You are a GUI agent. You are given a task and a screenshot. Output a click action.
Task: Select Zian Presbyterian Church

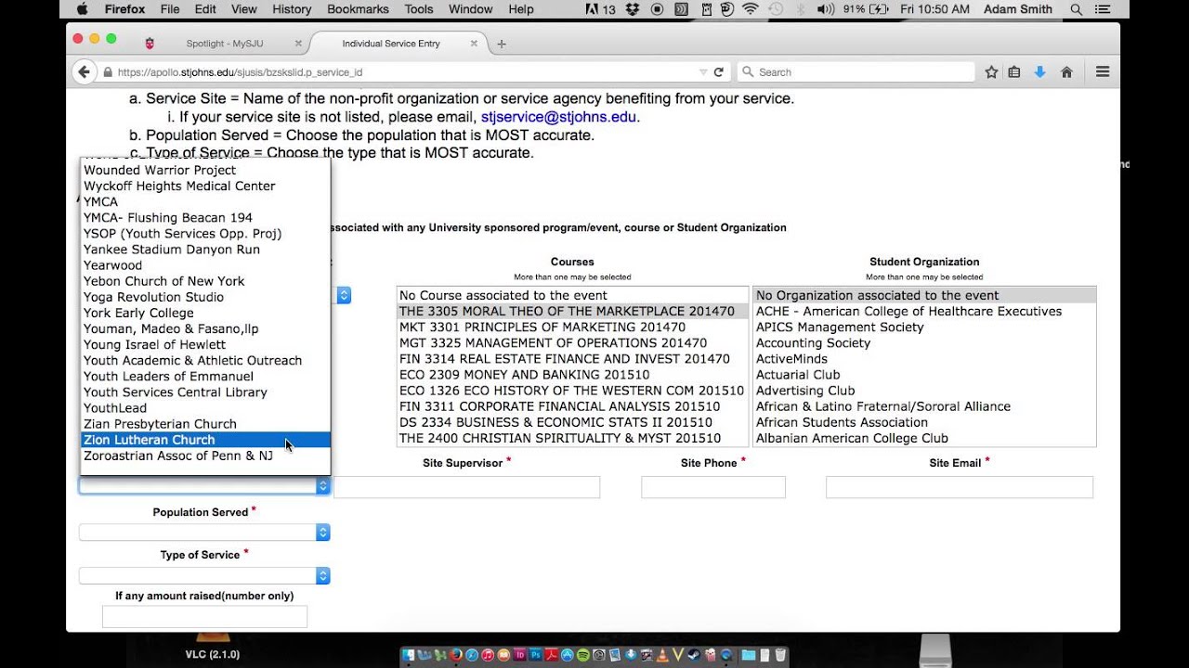point(205,424)
